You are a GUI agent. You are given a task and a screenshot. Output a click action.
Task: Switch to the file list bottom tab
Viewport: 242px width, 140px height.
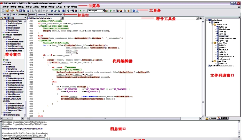(x=211, y=118)
